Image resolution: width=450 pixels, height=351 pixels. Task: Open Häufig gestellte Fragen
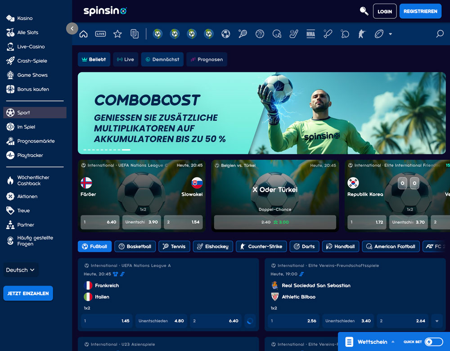[35, 241]
